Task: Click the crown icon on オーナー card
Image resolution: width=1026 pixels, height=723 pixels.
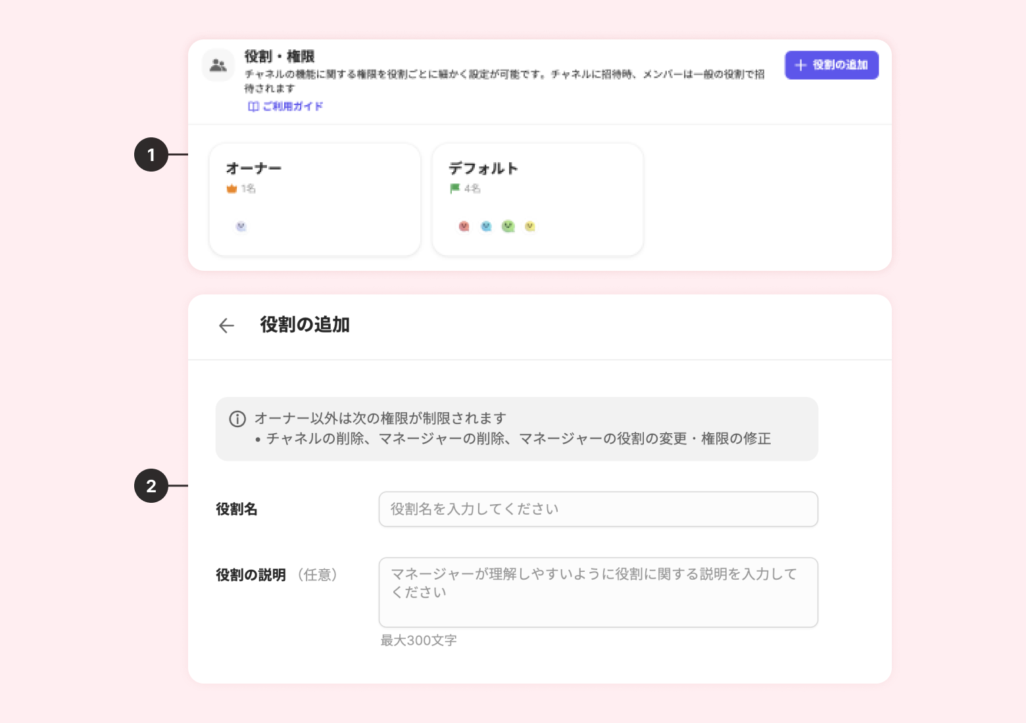Action: tap(232, 189)
